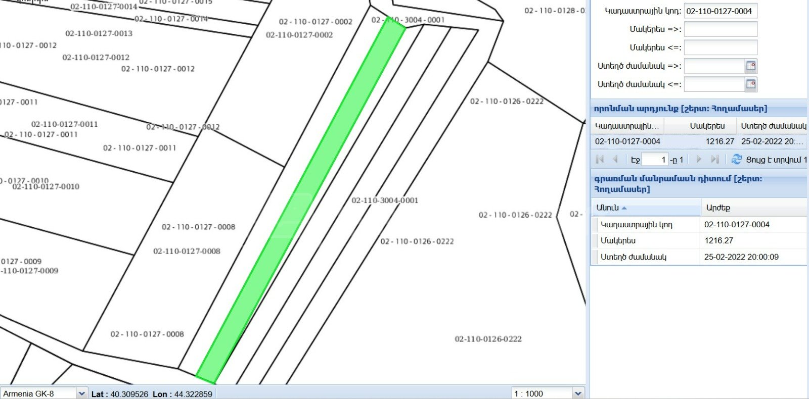Go to first page of results
This screenshot has height=399, width=809.
point(600,160)
